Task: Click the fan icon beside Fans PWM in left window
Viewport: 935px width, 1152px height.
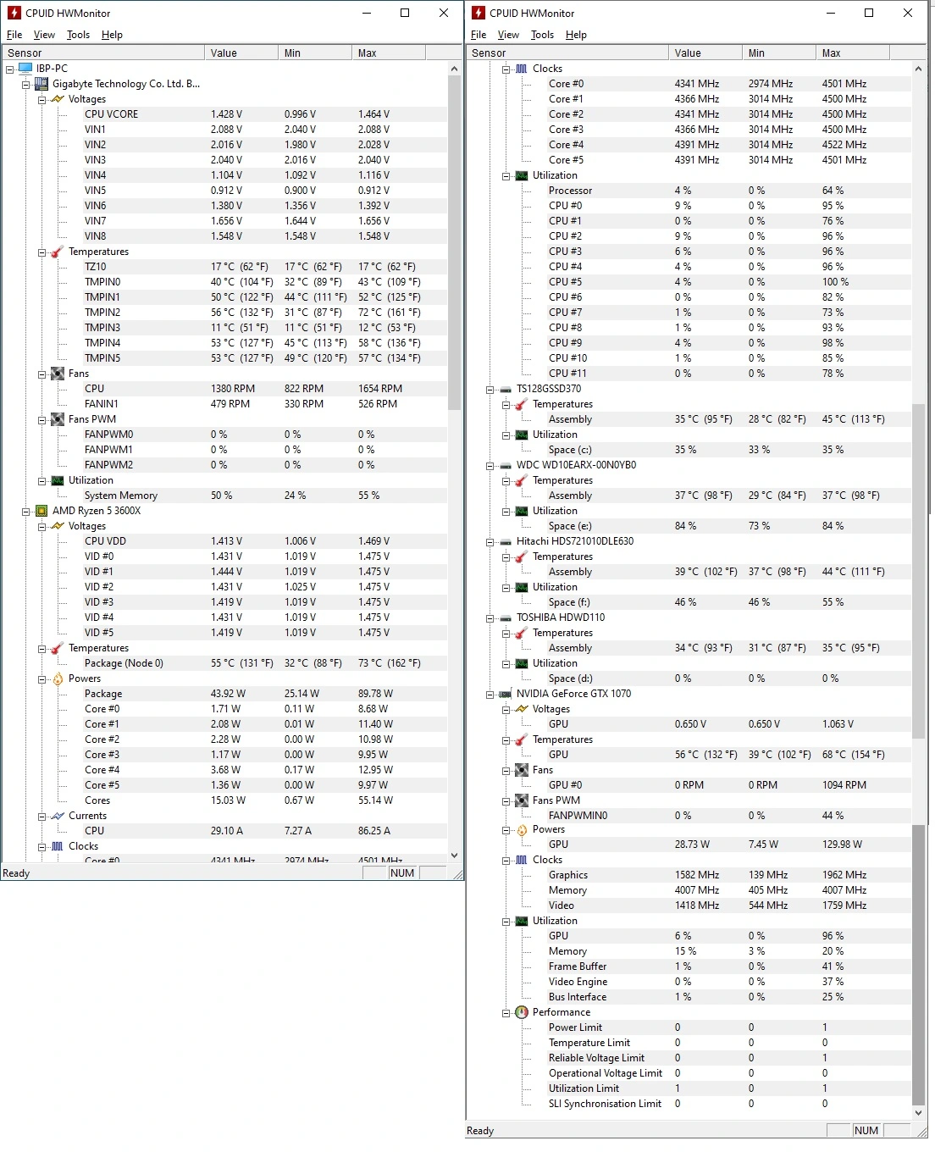Action: tap(58, 419)
